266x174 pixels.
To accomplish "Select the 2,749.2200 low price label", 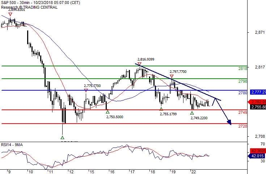I will click(199, 118).
